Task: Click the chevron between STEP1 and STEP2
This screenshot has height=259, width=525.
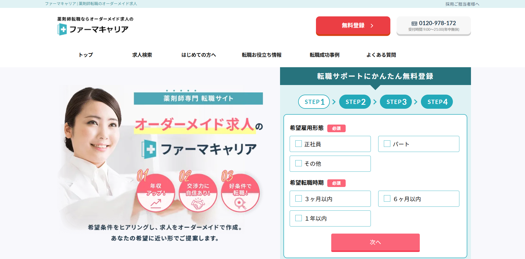Action: pyautogui.click(x=334, y=102)
